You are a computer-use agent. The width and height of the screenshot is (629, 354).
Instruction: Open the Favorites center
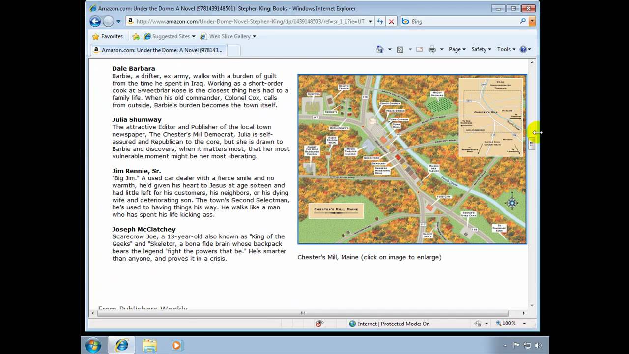[x=108, y=36]
